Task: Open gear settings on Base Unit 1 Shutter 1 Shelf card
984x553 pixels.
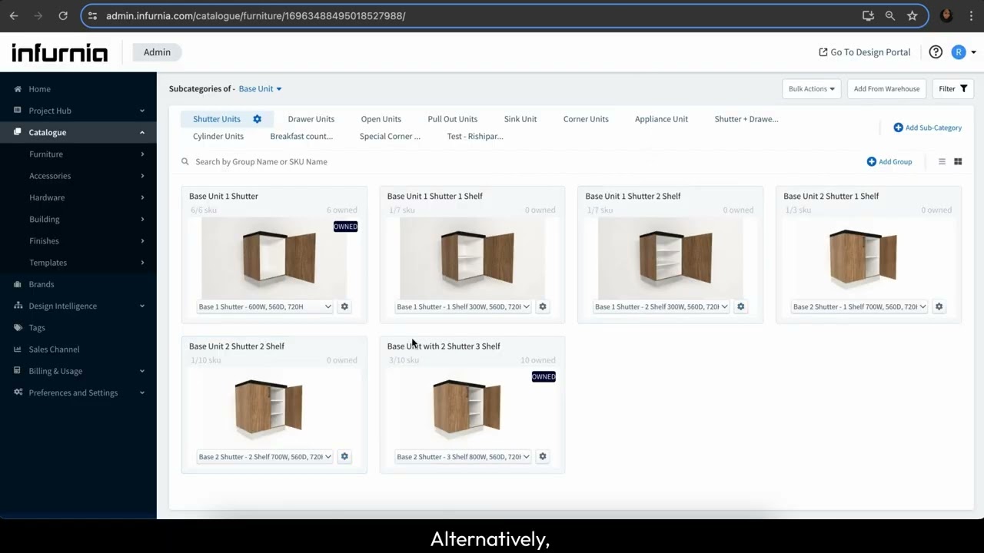Action: [543, 306]
